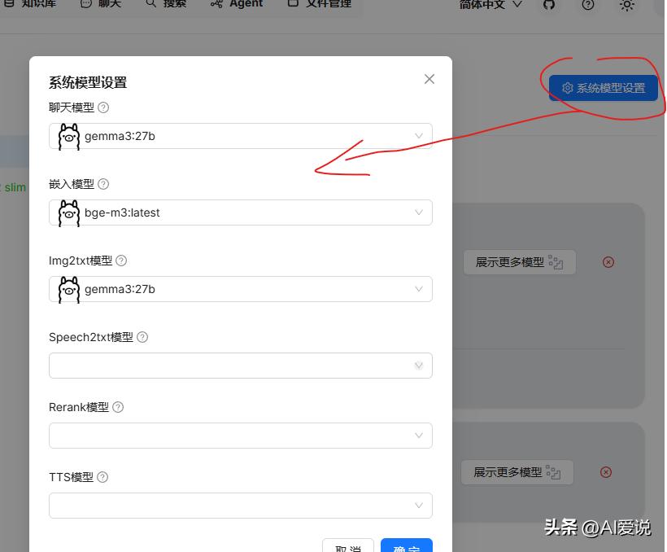Image resolution: width=667 pixels, height=552 pixels.
Task: Click the gear icon on 系统模型设置 button
Action: coord(568,88)
